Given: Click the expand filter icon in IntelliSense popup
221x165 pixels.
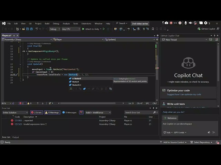Looking at the screenshot, I should [x=71, y=89].
